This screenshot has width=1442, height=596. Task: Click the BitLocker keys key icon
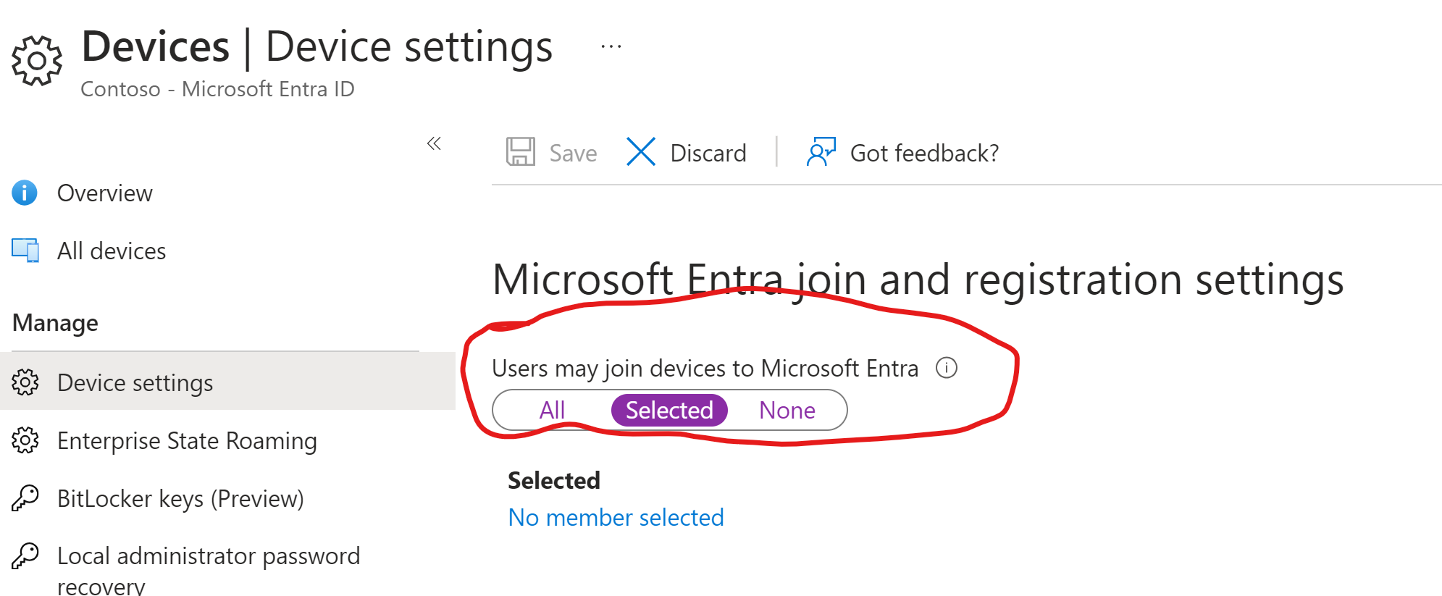point(25,498)
